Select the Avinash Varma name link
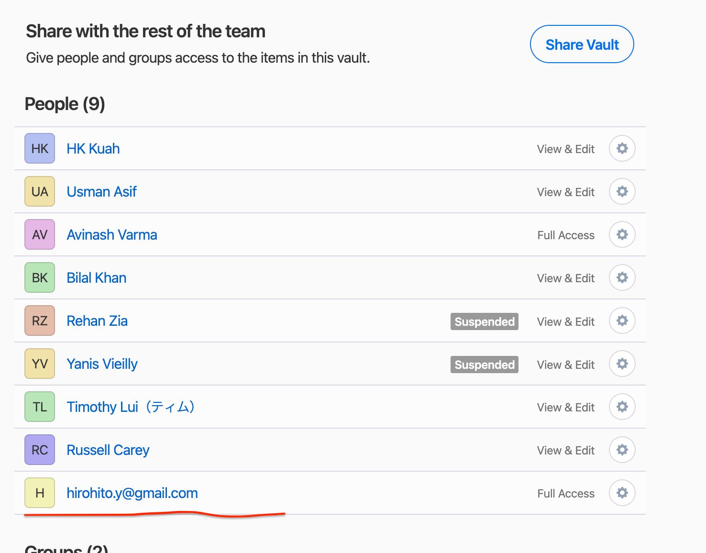The height and width of the screenshot is (553, 706). pyautogui.click(x=112, y=235)
